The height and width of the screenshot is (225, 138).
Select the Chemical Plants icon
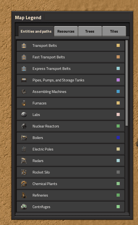pyautogui.click(x=24, y=184)
